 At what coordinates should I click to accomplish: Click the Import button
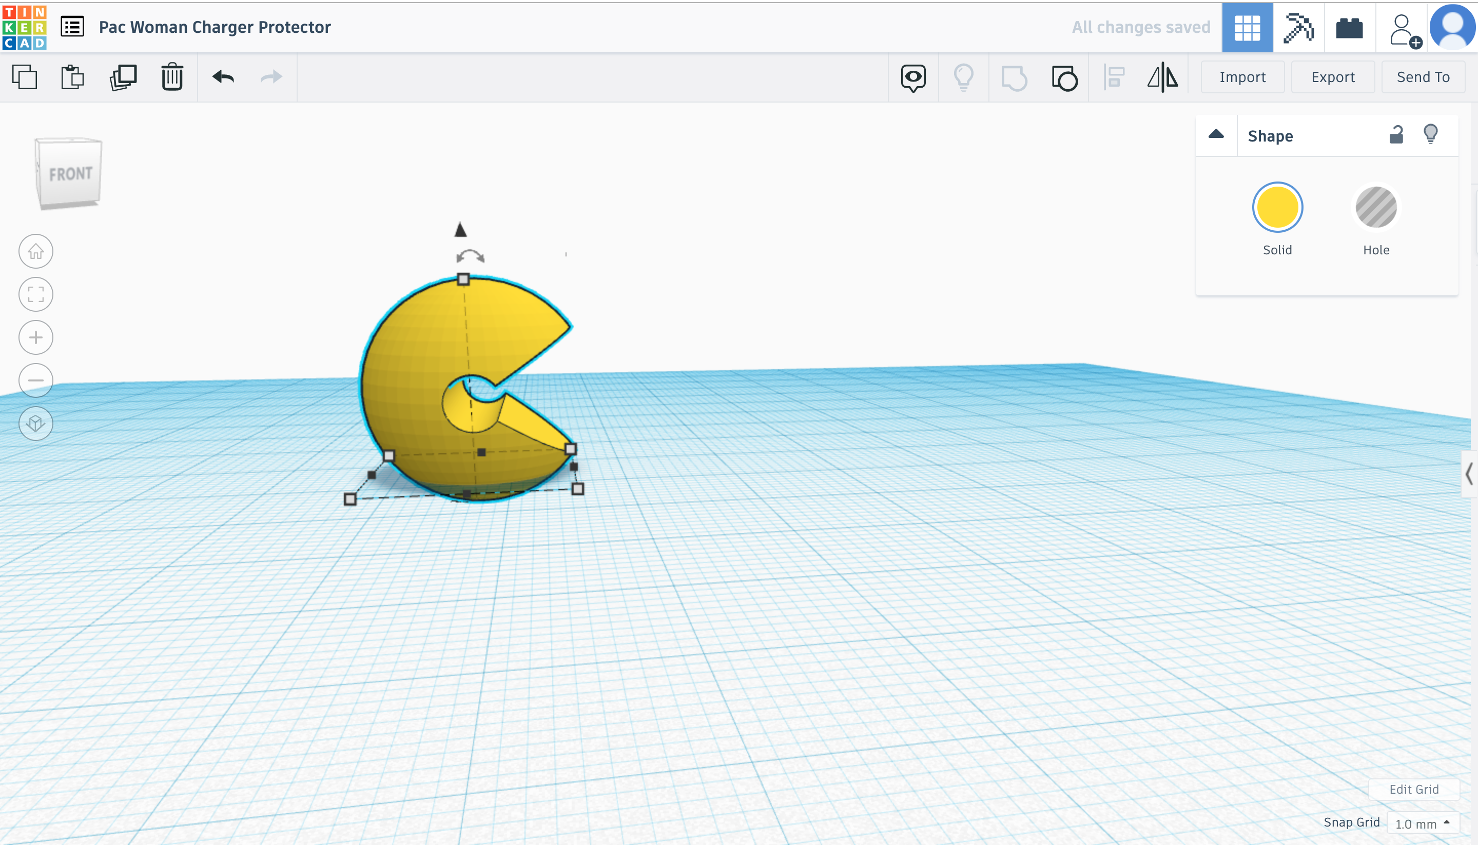(1242, 77)
